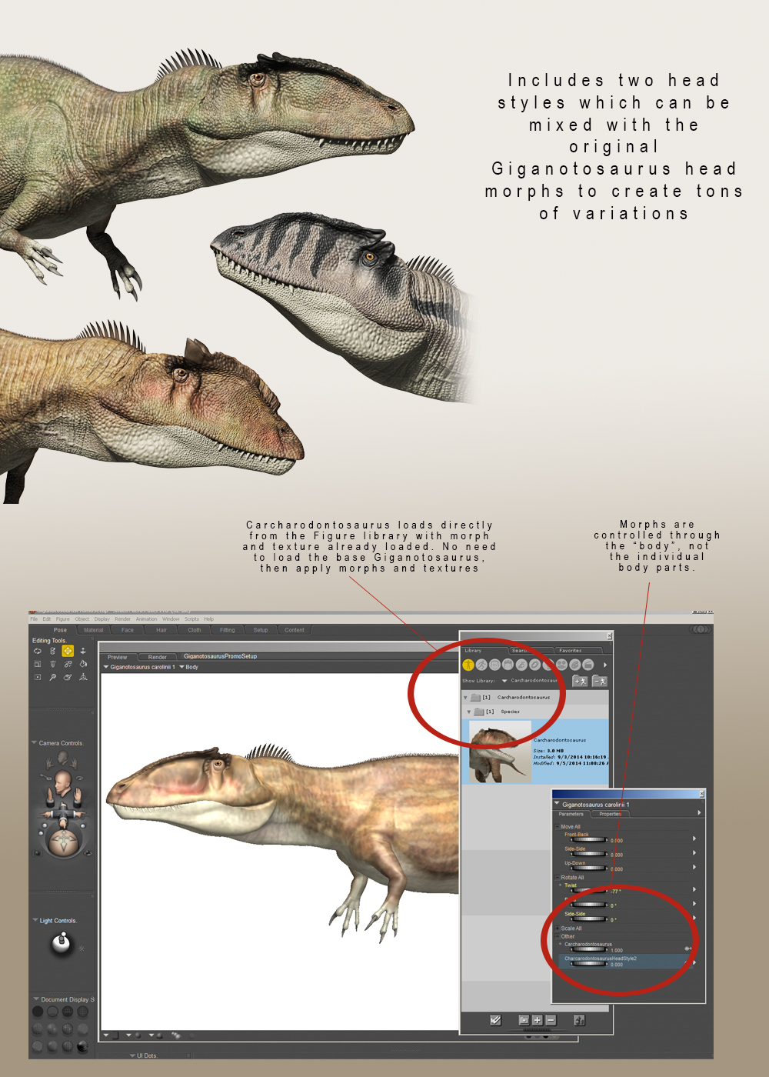Open the Show Library dropdown
Viewport: 769px width, 1077px height.
click(x=504, y=681)
